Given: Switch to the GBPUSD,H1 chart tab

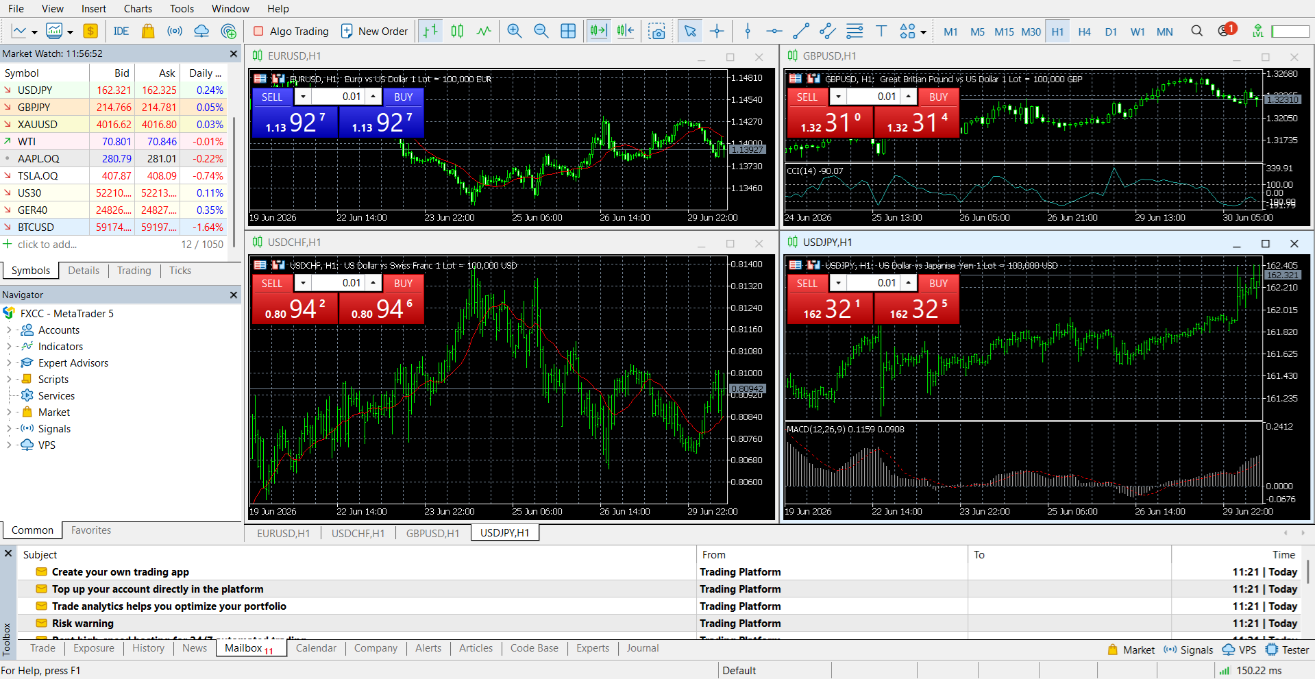Looking at the screenshot, I should 432,533.
